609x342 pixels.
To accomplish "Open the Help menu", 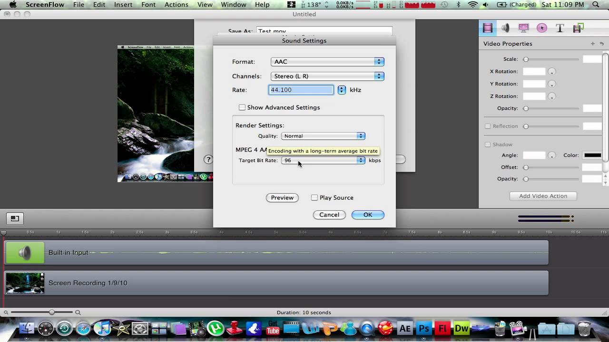I will [262, 5].
